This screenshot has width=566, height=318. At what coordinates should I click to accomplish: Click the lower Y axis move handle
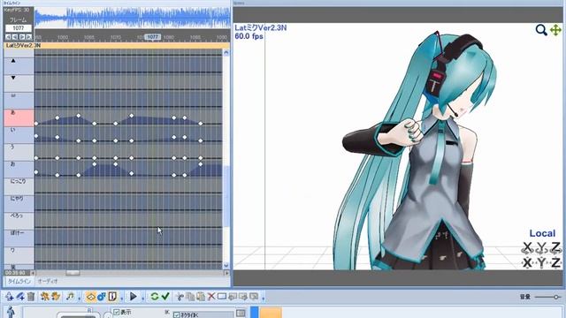pyautogui.click(x=541, y=262)
